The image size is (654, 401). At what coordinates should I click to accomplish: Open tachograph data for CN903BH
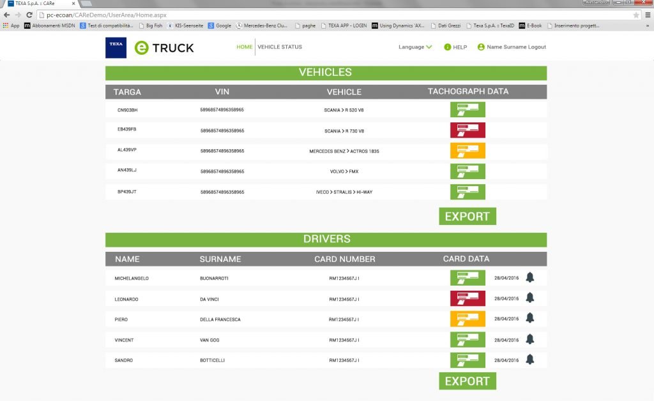click(x=468, y=110)
